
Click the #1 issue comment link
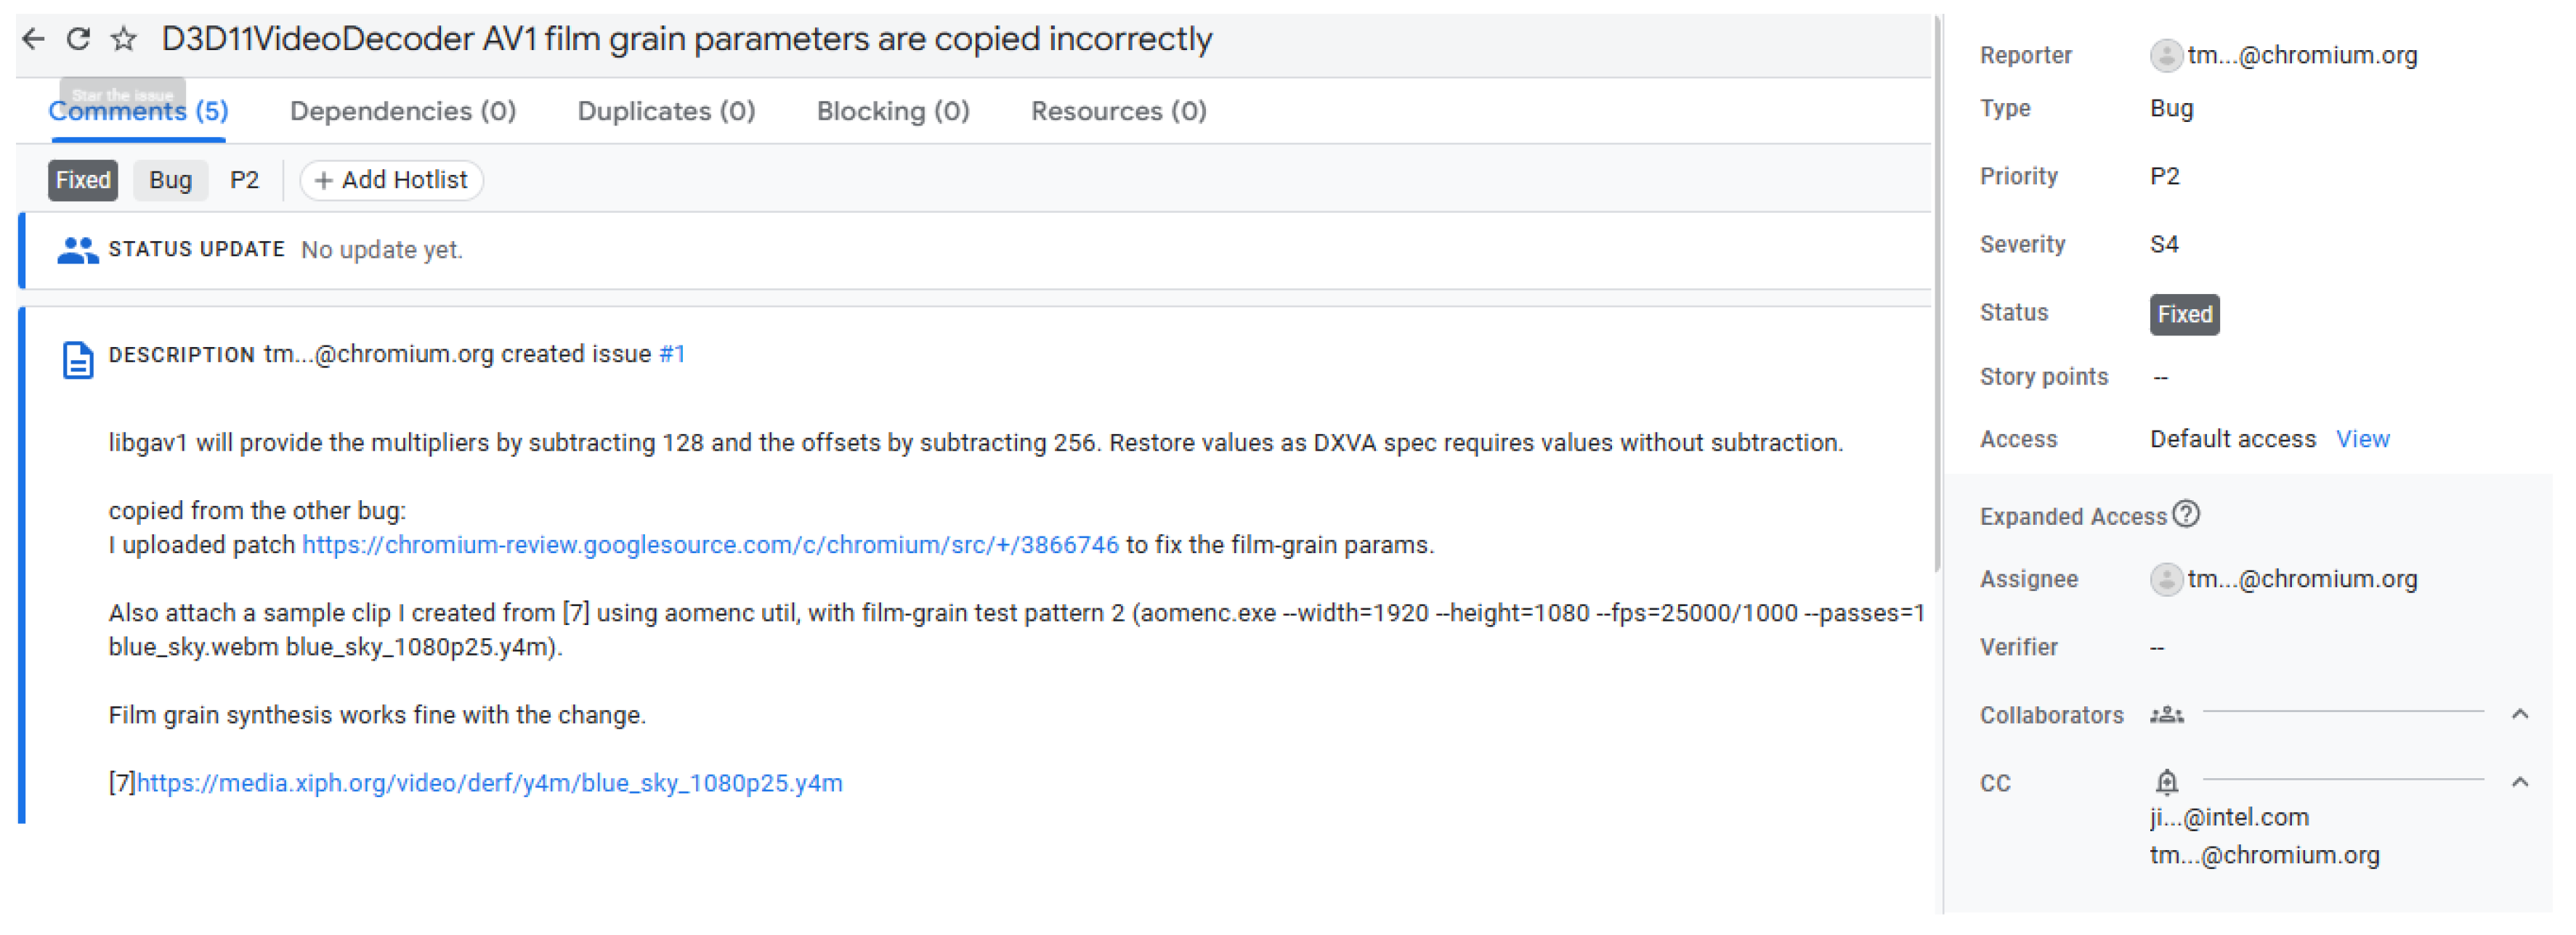(672, 355)
